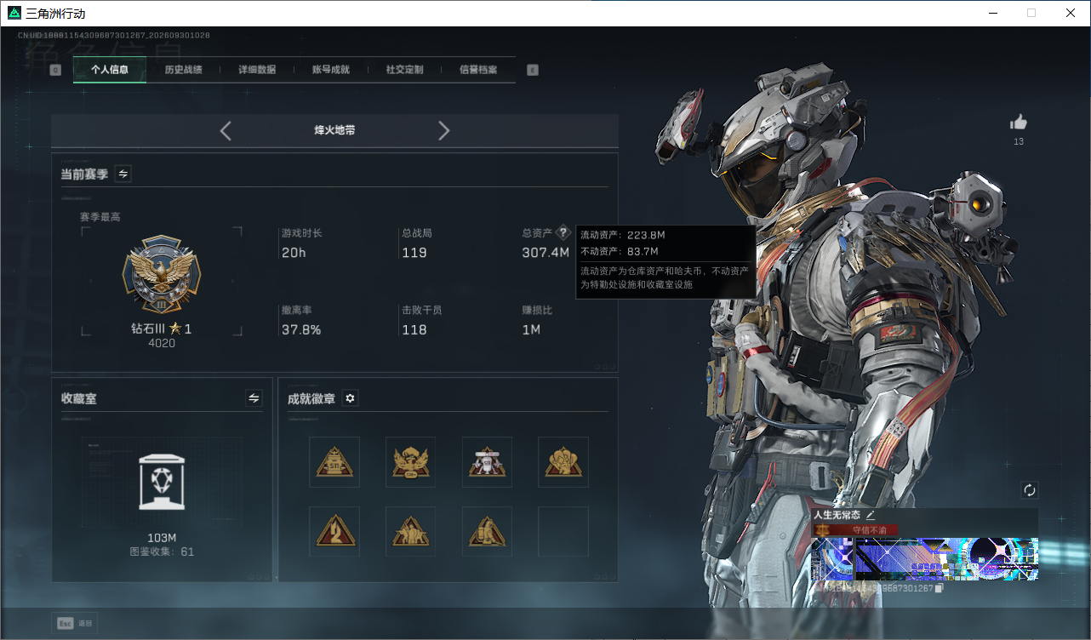
Task: Click the thumbs-up like icon
Action: tap(1019, 123)
